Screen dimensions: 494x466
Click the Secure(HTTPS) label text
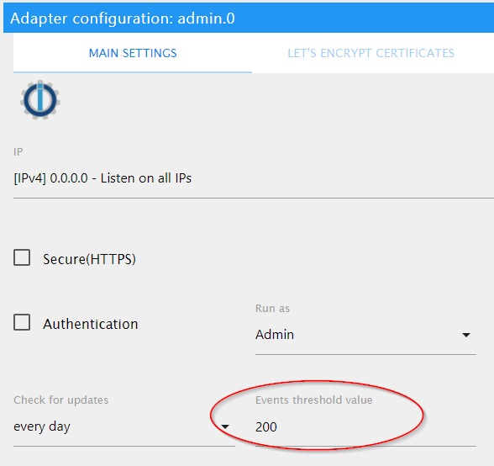[x=89, y=259]
